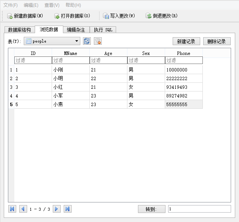Sort by the MName column header

[x=71, y=53]
